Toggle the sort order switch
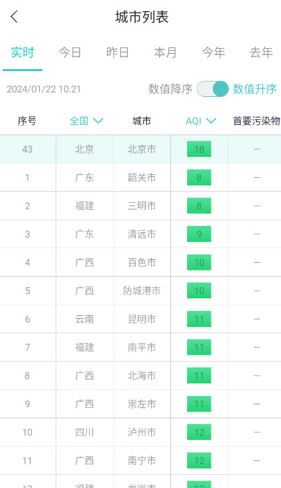The image size is (281, 488). coord(213,89)
